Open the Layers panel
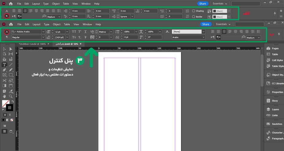This screenshot has width=284, height=151. coord(275,109)
